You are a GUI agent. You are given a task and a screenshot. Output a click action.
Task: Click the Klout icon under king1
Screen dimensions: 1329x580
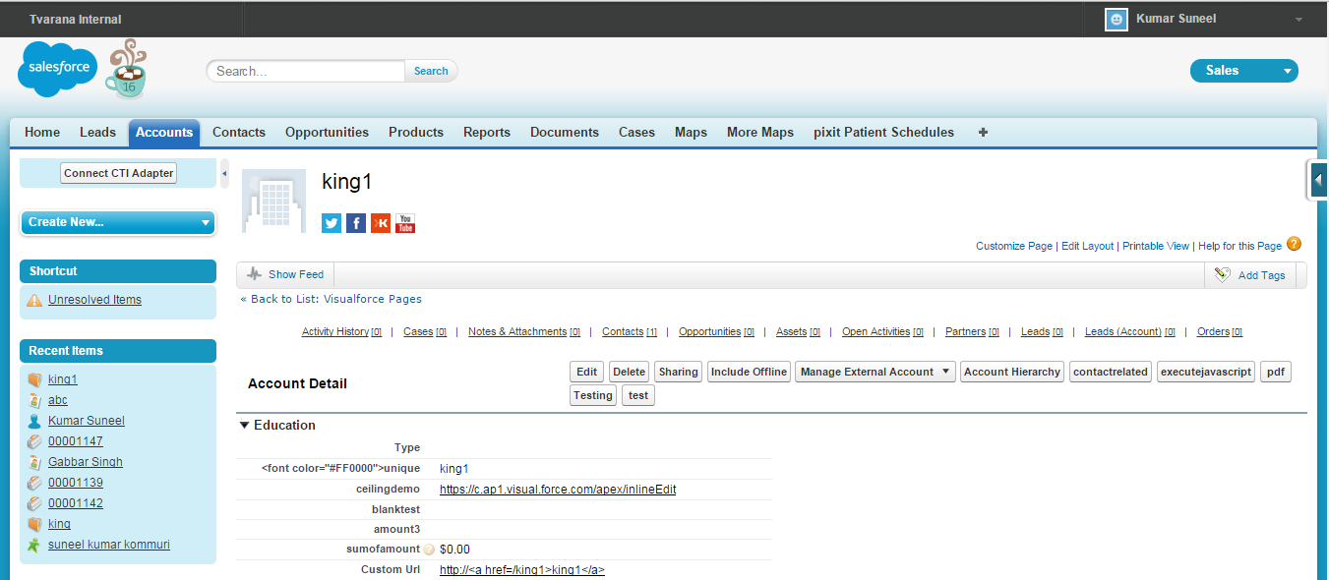pyautogui.click(x=380, y=223)
